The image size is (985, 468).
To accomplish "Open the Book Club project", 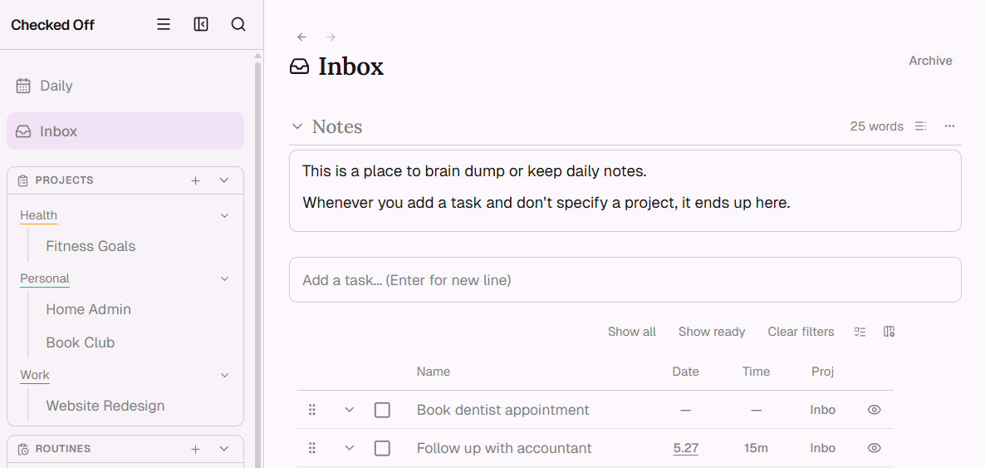I will 81,342.
